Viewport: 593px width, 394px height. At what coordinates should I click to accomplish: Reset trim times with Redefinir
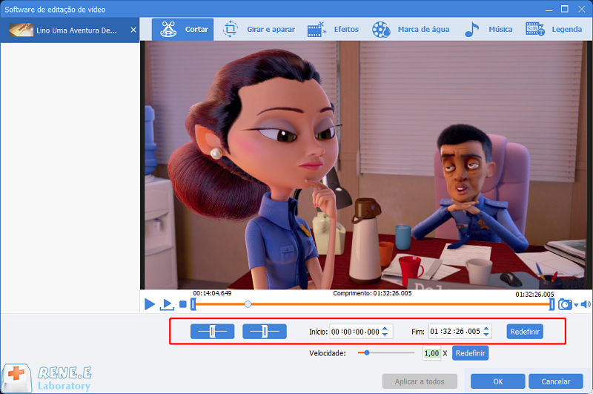tap(525, 332)
